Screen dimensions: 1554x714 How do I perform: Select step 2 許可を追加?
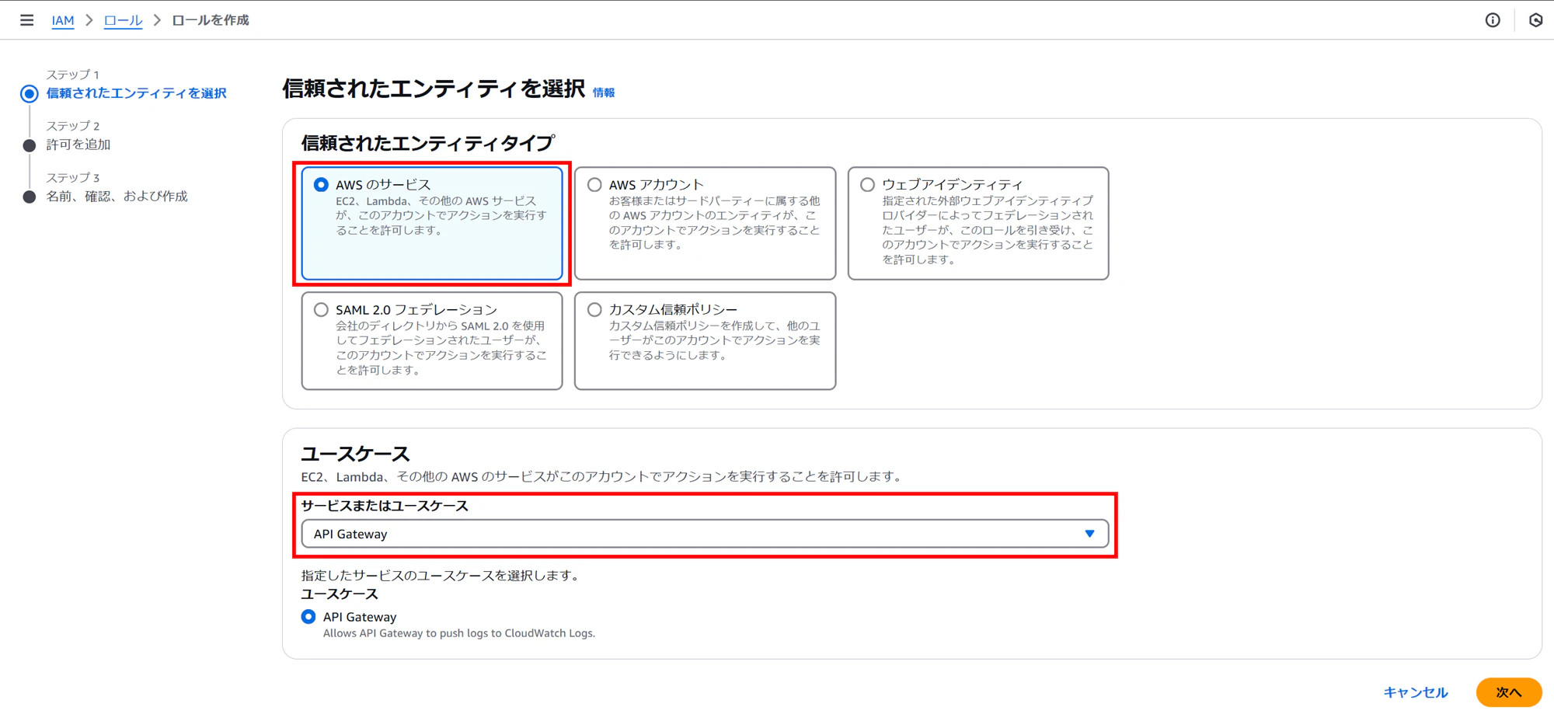coord(78,145)
